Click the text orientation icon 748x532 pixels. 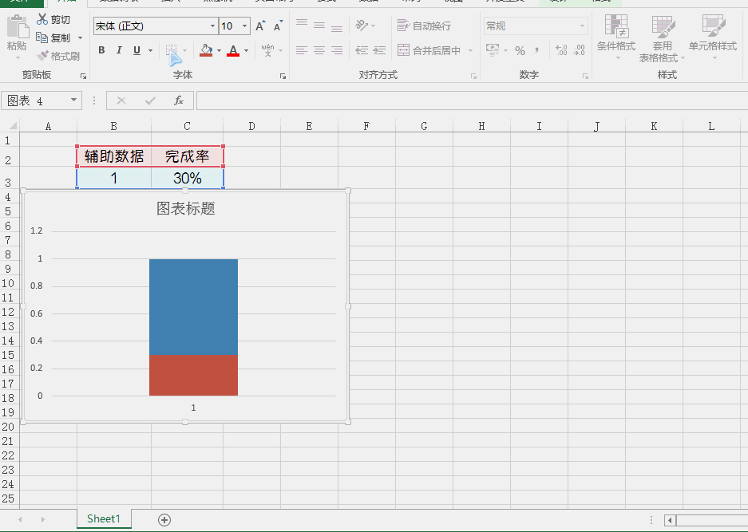(362, 25)
